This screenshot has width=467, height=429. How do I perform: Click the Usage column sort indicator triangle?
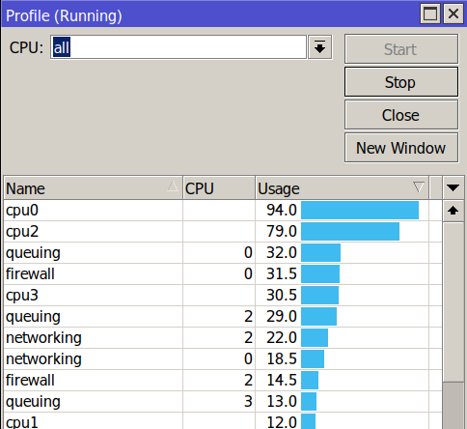pyautogui.click(x=419, y=187)
